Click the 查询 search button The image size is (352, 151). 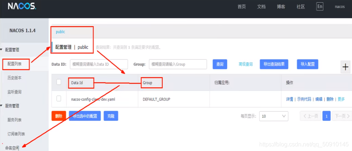click(220, 64)
